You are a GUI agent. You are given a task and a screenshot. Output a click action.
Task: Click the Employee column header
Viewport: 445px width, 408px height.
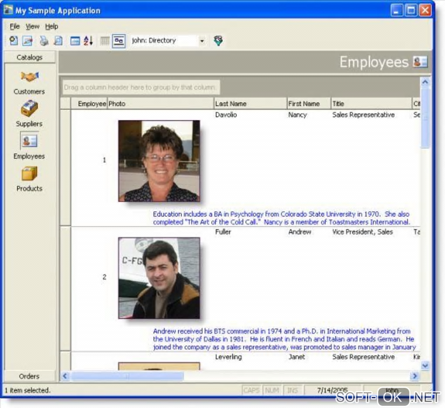point(89,103)
